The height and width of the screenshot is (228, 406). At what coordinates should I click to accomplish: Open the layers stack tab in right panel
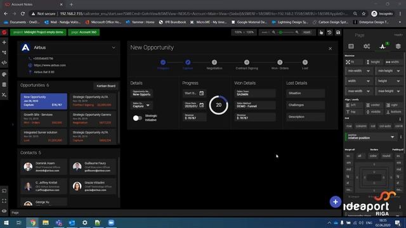click(x=398, y=46)
